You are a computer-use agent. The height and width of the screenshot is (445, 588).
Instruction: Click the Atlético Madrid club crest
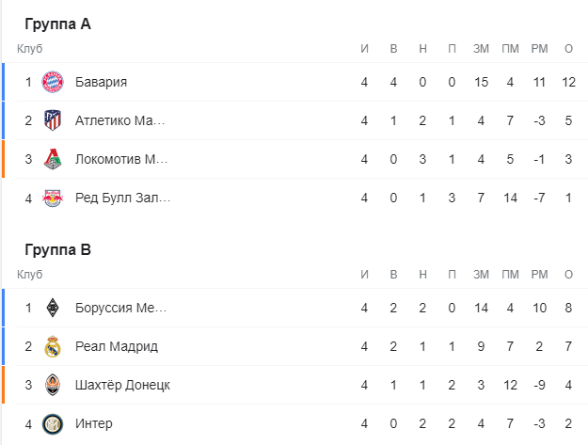click(53, 120)
